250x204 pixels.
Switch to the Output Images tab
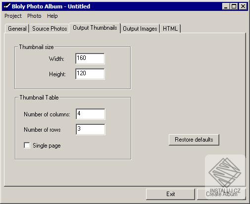coord(140,29)
